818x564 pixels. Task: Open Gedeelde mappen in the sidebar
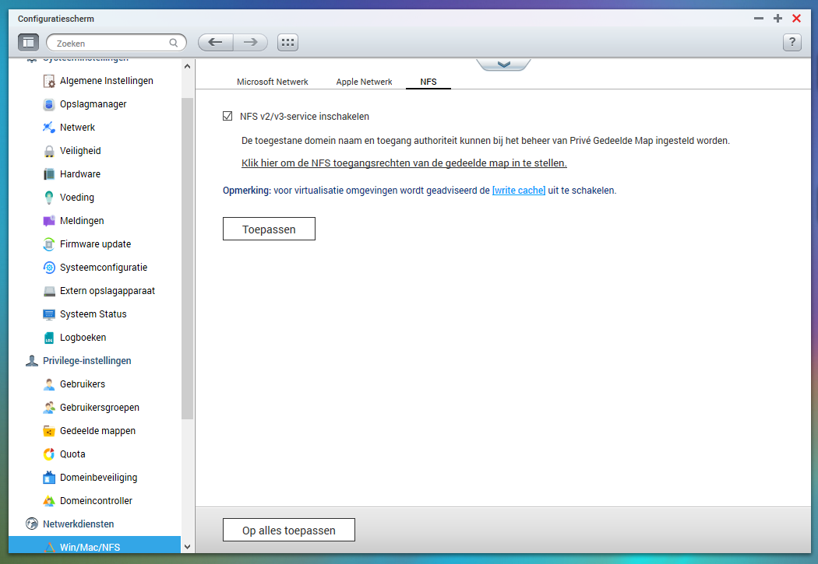click(97, 431)
